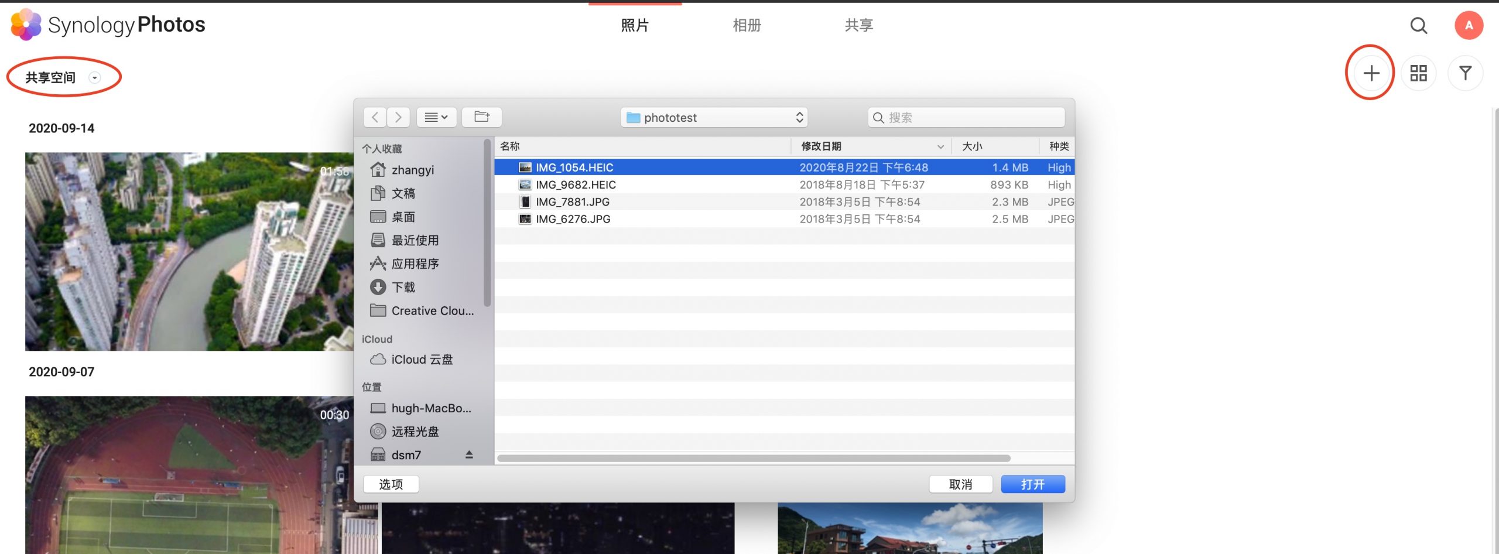Sort files by 名称 column header
This screenshot has width=1499, height=554.
pos(642,146)
